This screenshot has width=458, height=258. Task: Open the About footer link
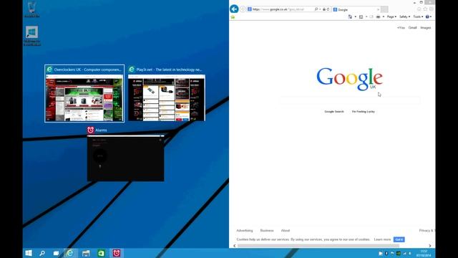(x=286, y=231)
